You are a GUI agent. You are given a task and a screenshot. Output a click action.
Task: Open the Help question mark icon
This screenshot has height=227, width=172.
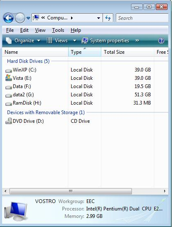tap(161, 41)
